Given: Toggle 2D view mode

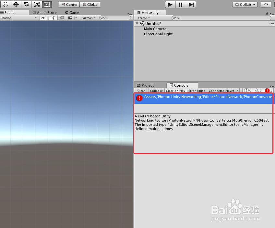Looking at the screenshot, I should [x=43, y=18].
